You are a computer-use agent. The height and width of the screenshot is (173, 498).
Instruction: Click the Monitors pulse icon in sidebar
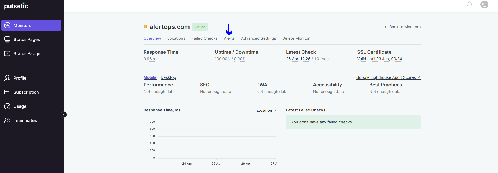point(7,25)
